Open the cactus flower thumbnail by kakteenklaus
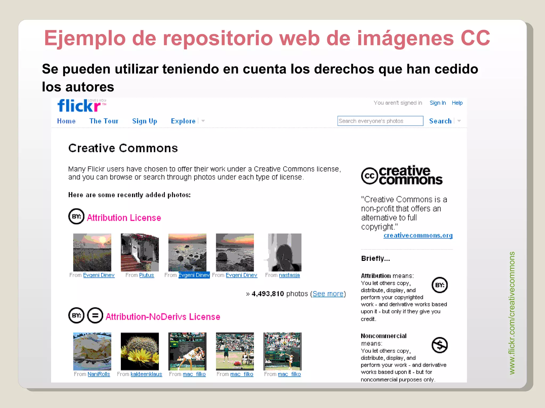Viewport: 545px width, 408px height. pyautogui.click(x=140, y=351)
